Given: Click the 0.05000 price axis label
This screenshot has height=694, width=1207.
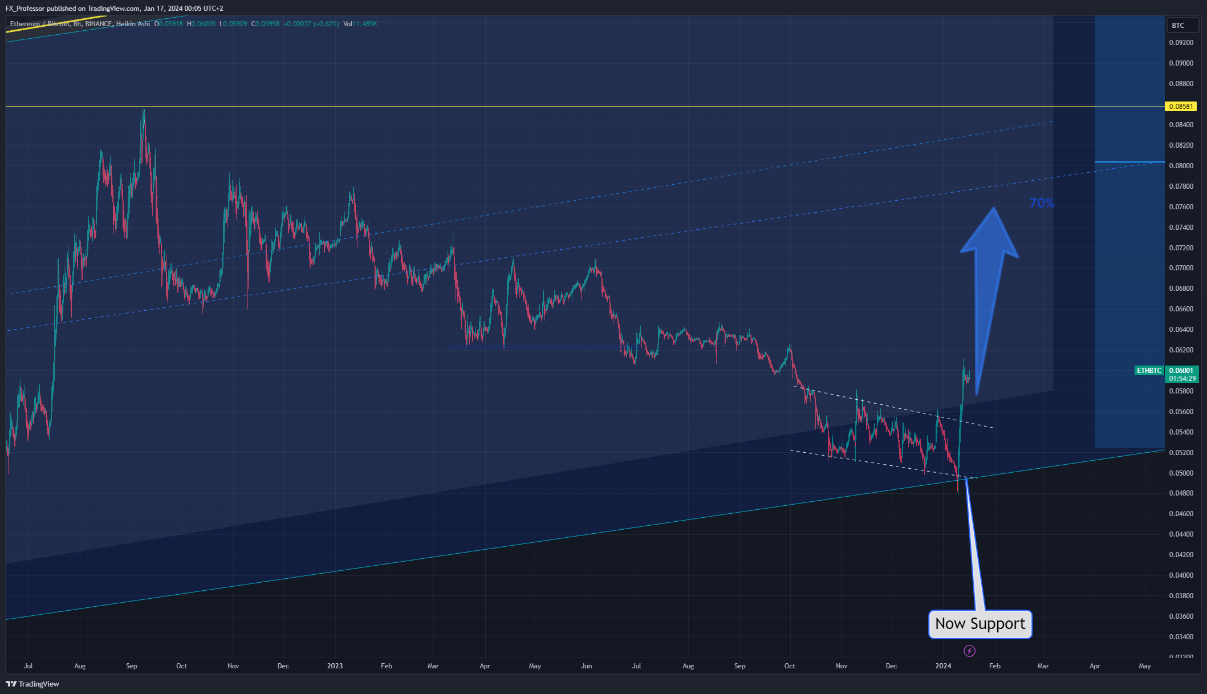Looking at the screenshot, I should 1181,473.
